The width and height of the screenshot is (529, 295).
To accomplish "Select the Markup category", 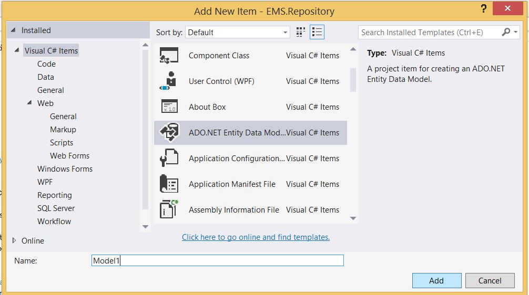I will coord(63,130).
